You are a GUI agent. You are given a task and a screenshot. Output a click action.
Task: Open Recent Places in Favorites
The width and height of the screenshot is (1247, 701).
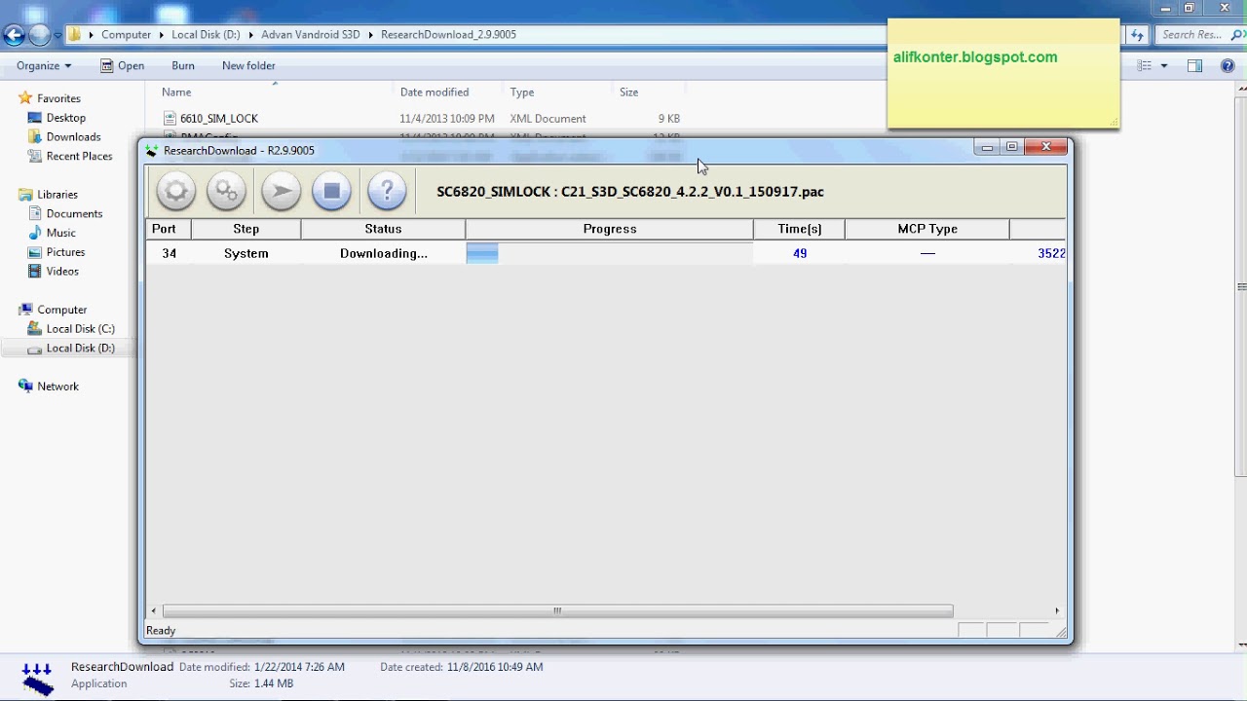[x=79, y=156]
